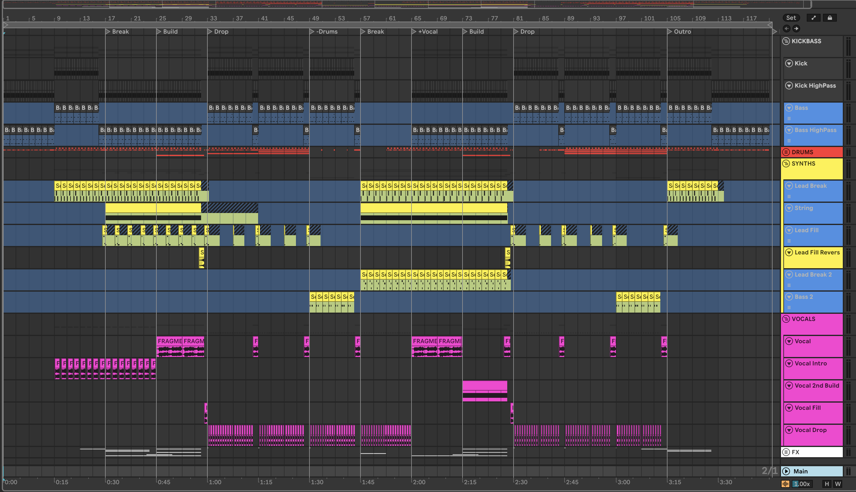Viewport: 856px width, 492px height.
Task: Select the first FRAGME vocal clip
Action: coord(169,341)
